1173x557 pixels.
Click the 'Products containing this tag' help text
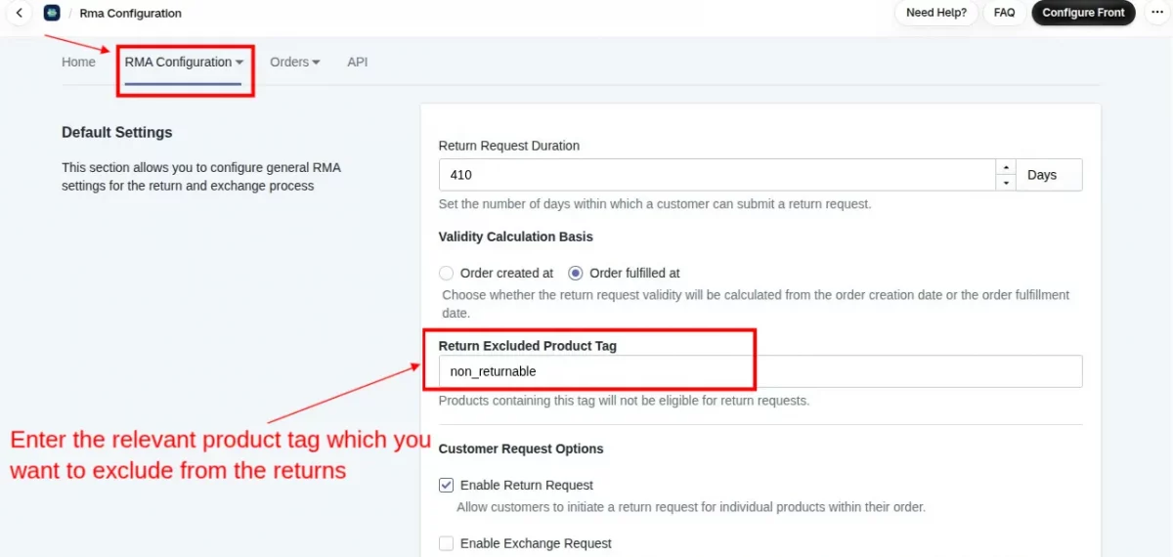[x=624, y=401]
